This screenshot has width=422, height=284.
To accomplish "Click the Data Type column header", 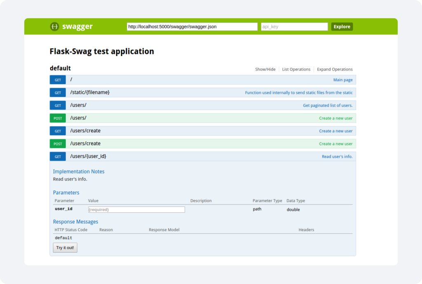I will click(296, 201).
